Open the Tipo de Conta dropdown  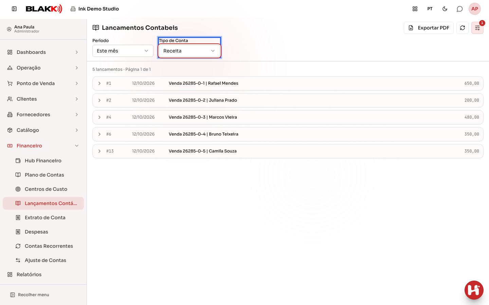pyautogui.click(x=189, y=51)
